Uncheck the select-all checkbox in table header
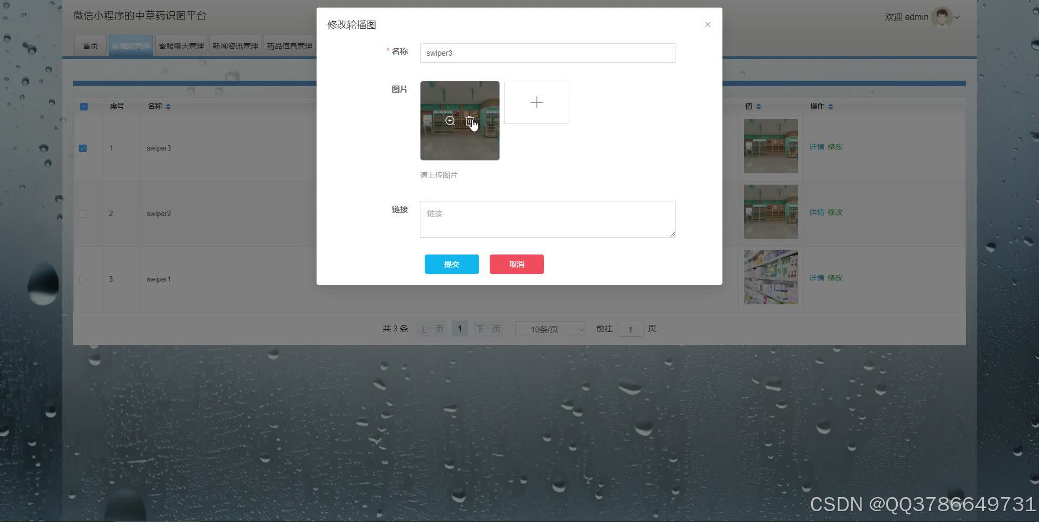 pos(83,107)
